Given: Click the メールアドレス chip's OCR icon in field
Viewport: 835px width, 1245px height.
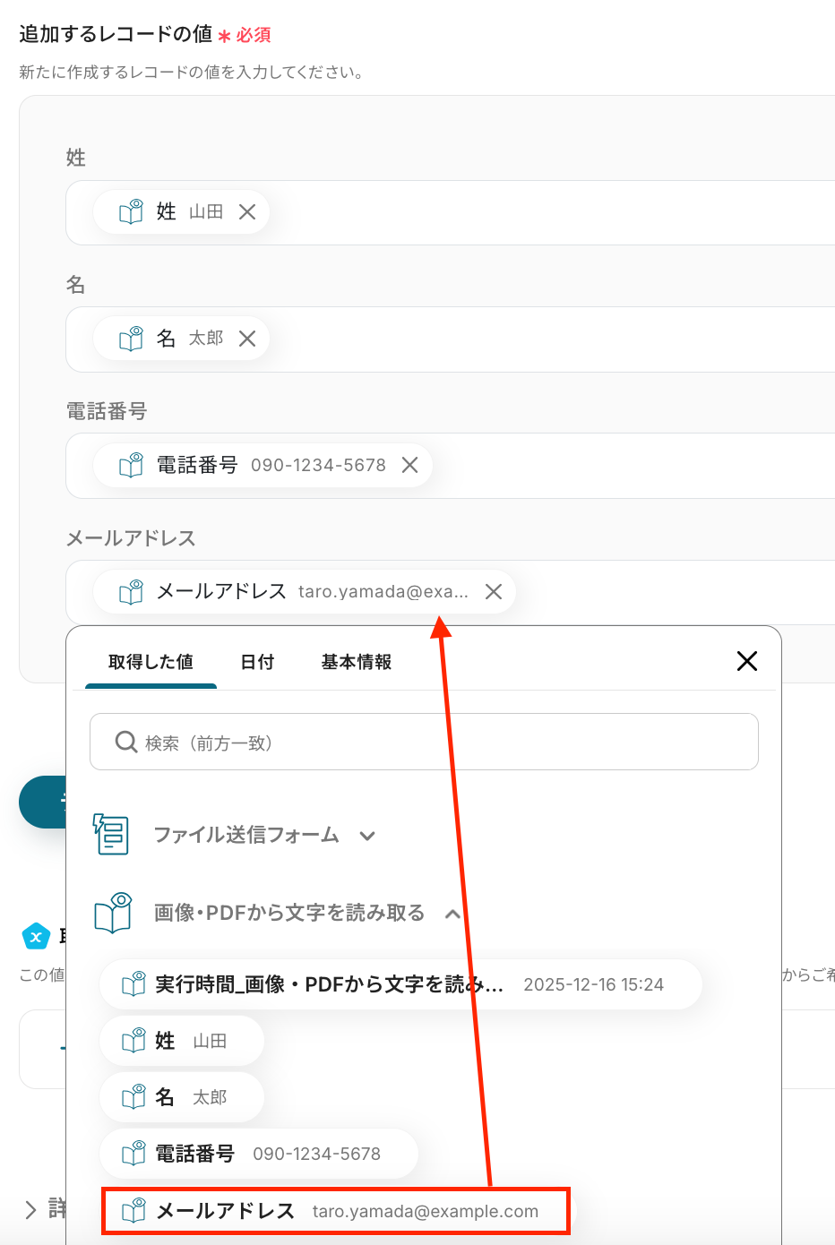Looking at the screenshot, I should point(132,591).
